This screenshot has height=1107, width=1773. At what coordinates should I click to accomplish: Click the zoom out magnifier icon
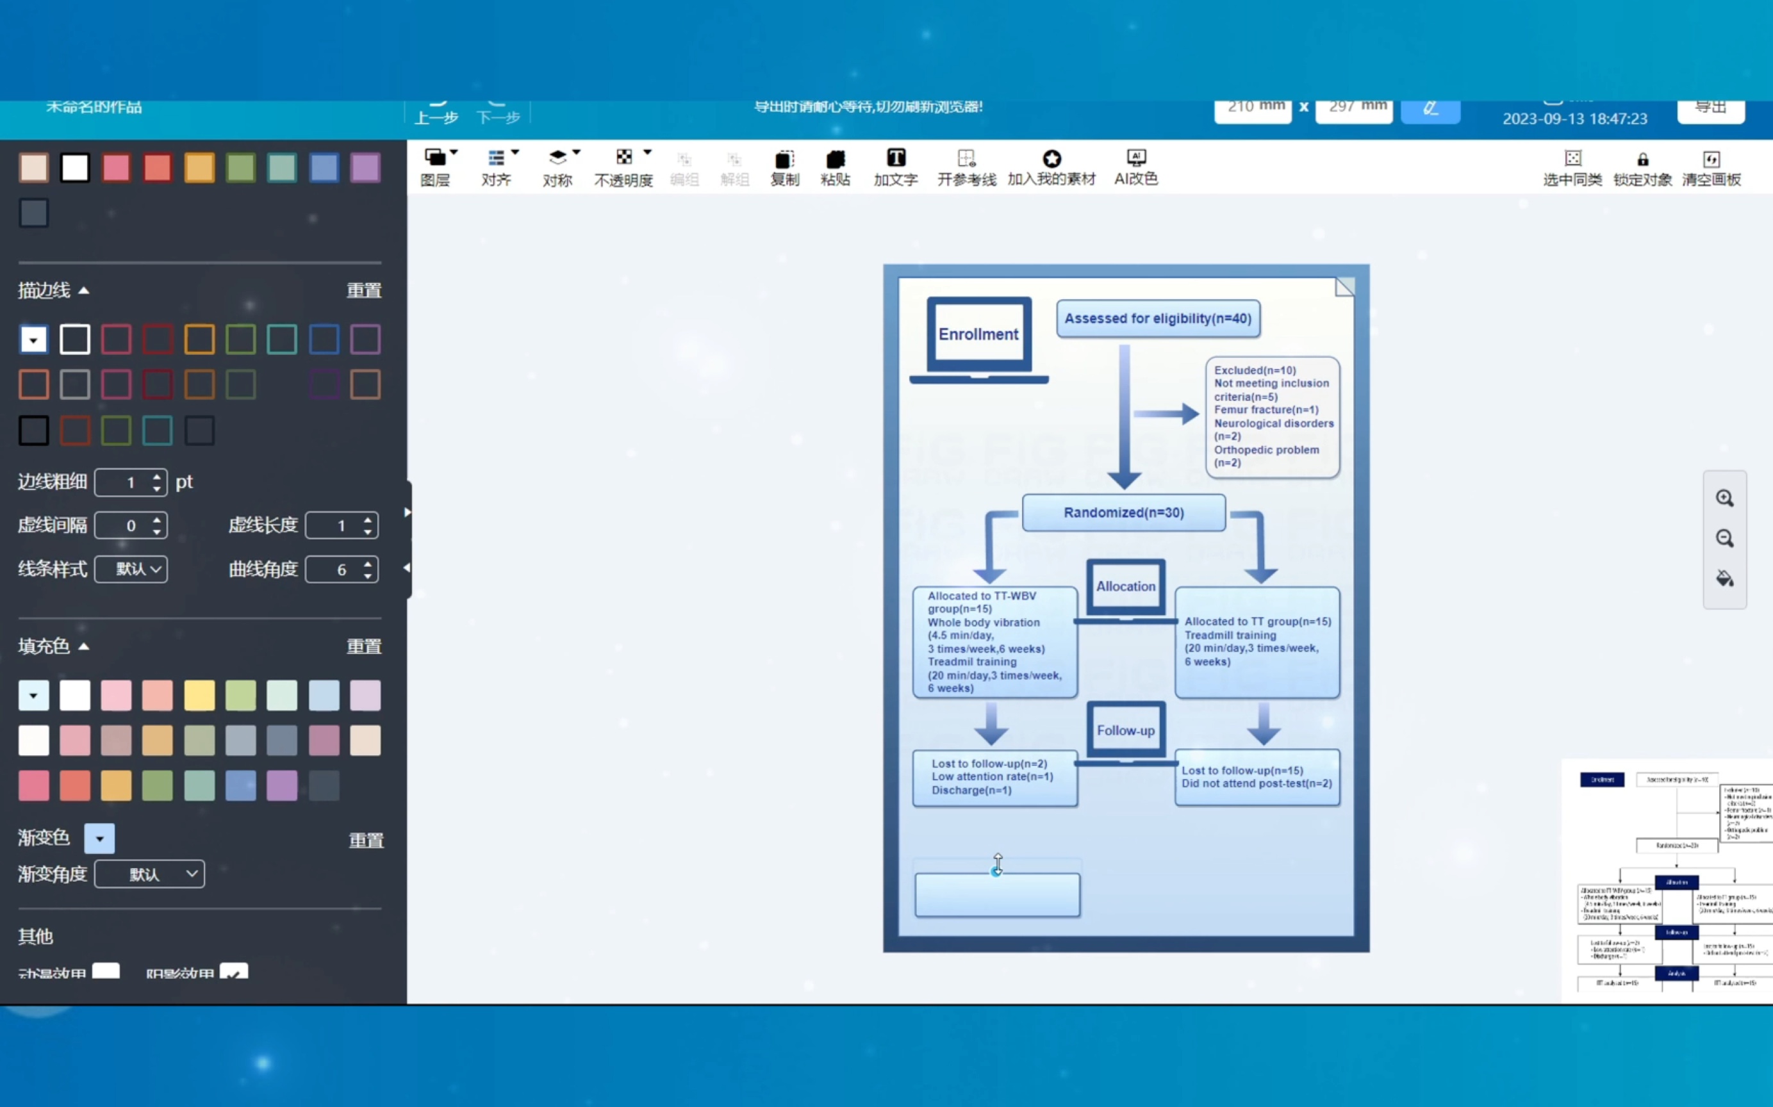[x=1724, y=539]
